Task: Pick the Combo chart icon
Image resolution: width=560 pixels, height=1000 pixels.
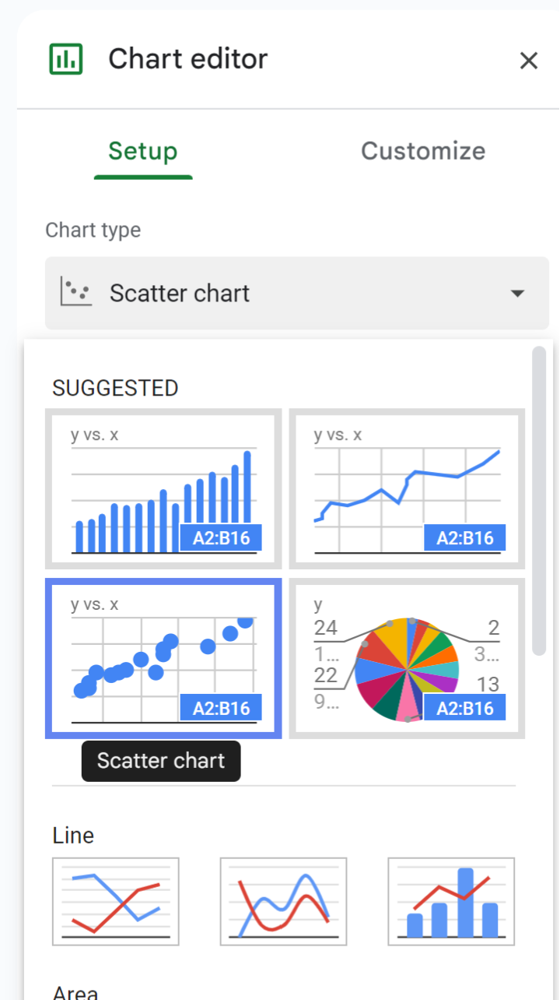Action: click(x=451, y=901)
